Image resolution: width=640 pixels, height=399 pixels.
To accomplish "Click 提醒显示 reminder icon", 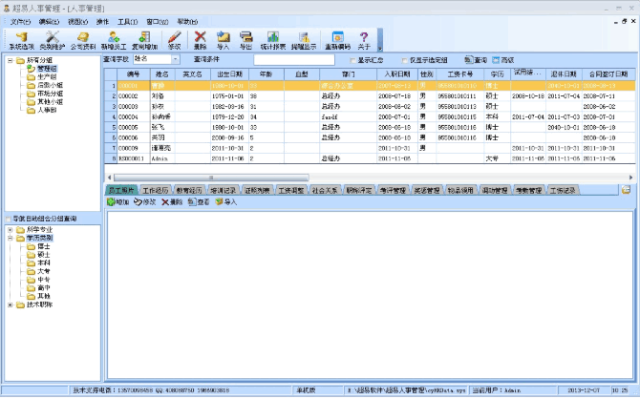I will tap(304, 41).
